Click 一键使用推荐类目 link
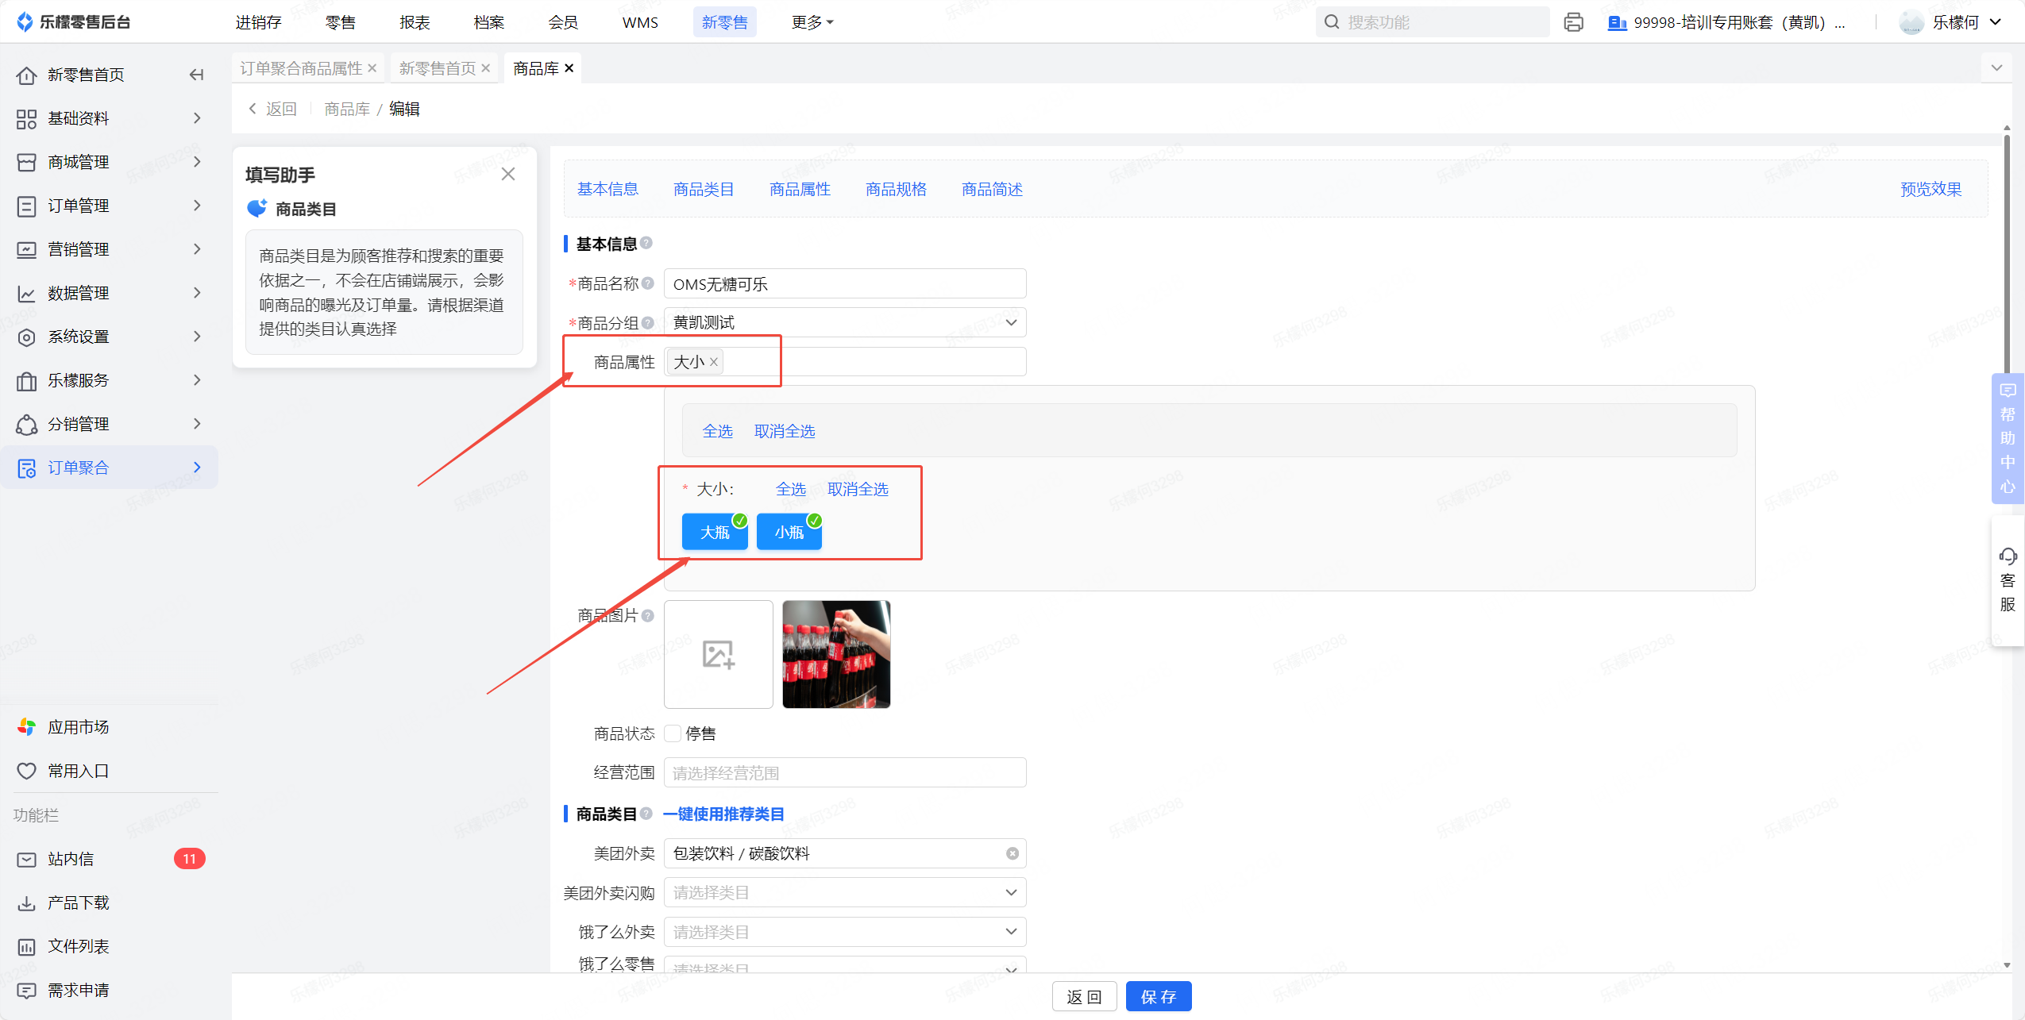 click(723, 814)
